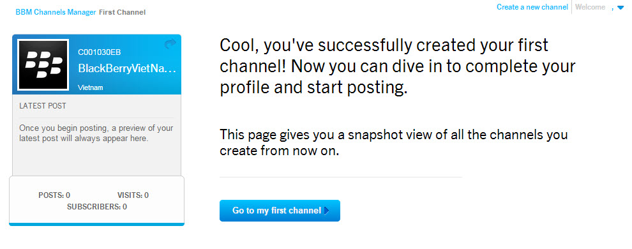632x249 pixels.
Task: Click the blue bar beneath channel stats
Action: click(97, 224)
